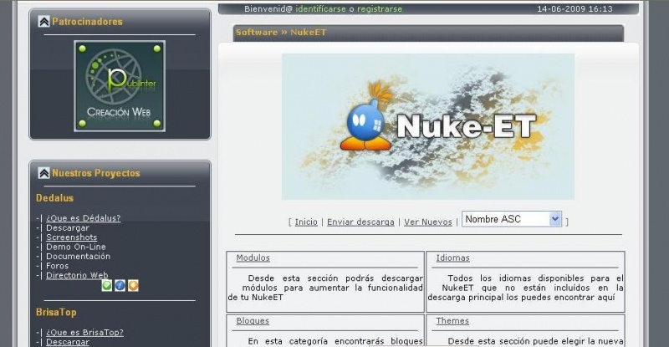Open Directorio Web link
Viewport: 669px width, 347px height.
point(77,275)
